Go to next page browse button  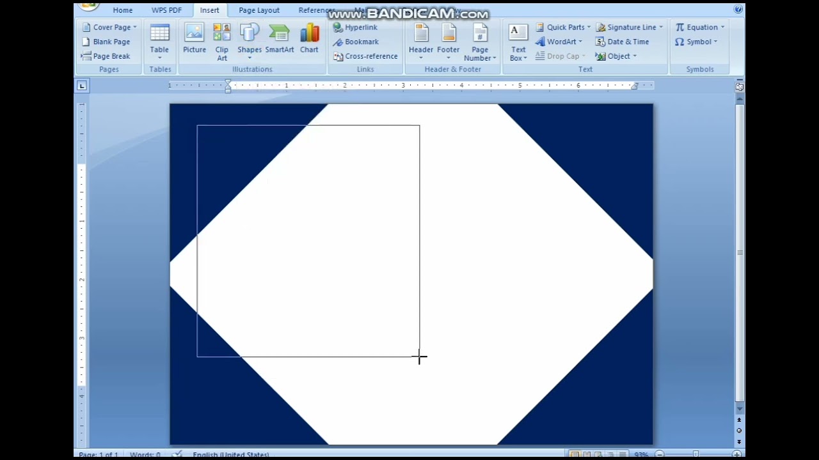coord(739,441)
